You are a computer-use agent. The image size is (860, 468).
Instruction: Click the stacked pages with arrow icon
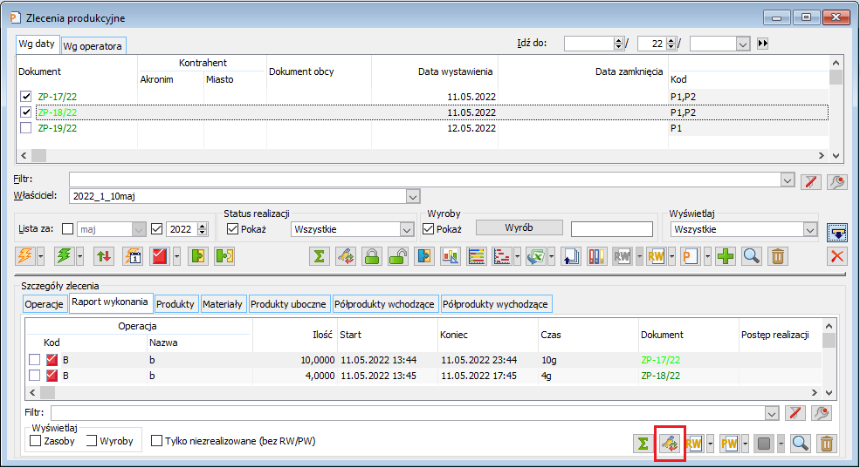tap(571, 256)
